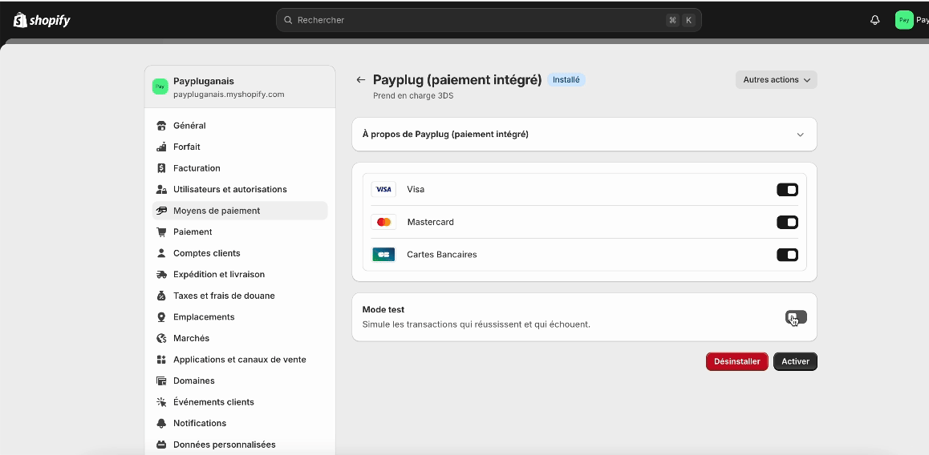Image resolution: width=929 pixels, height=455 pixels.
Task: Click the Paypluganais store avatar in sidebar
Action: pos(160,87)
